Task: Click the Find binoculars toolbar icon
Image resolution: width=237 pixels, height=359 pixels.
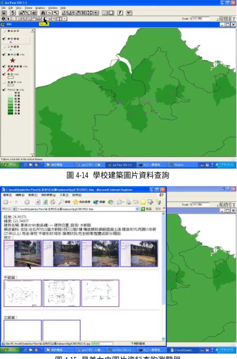Action: coord(43,13)
